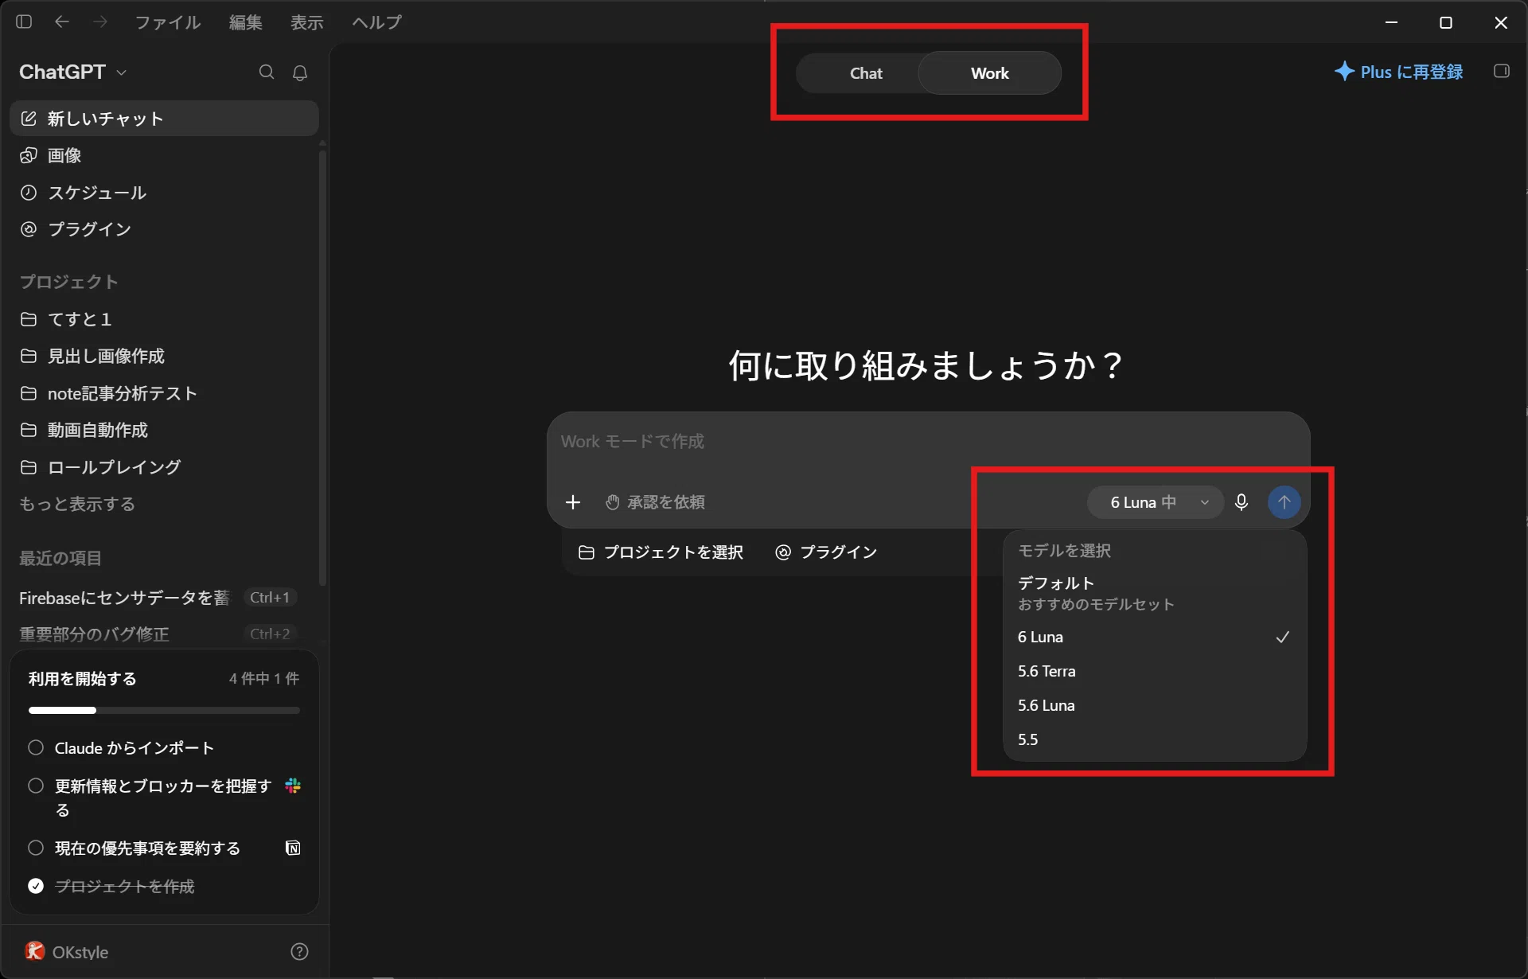Image resolution: width=1528 pixels, height=979 pixels.
Task: Click the 利用を開始する progress bar
Action: (164, 710)
